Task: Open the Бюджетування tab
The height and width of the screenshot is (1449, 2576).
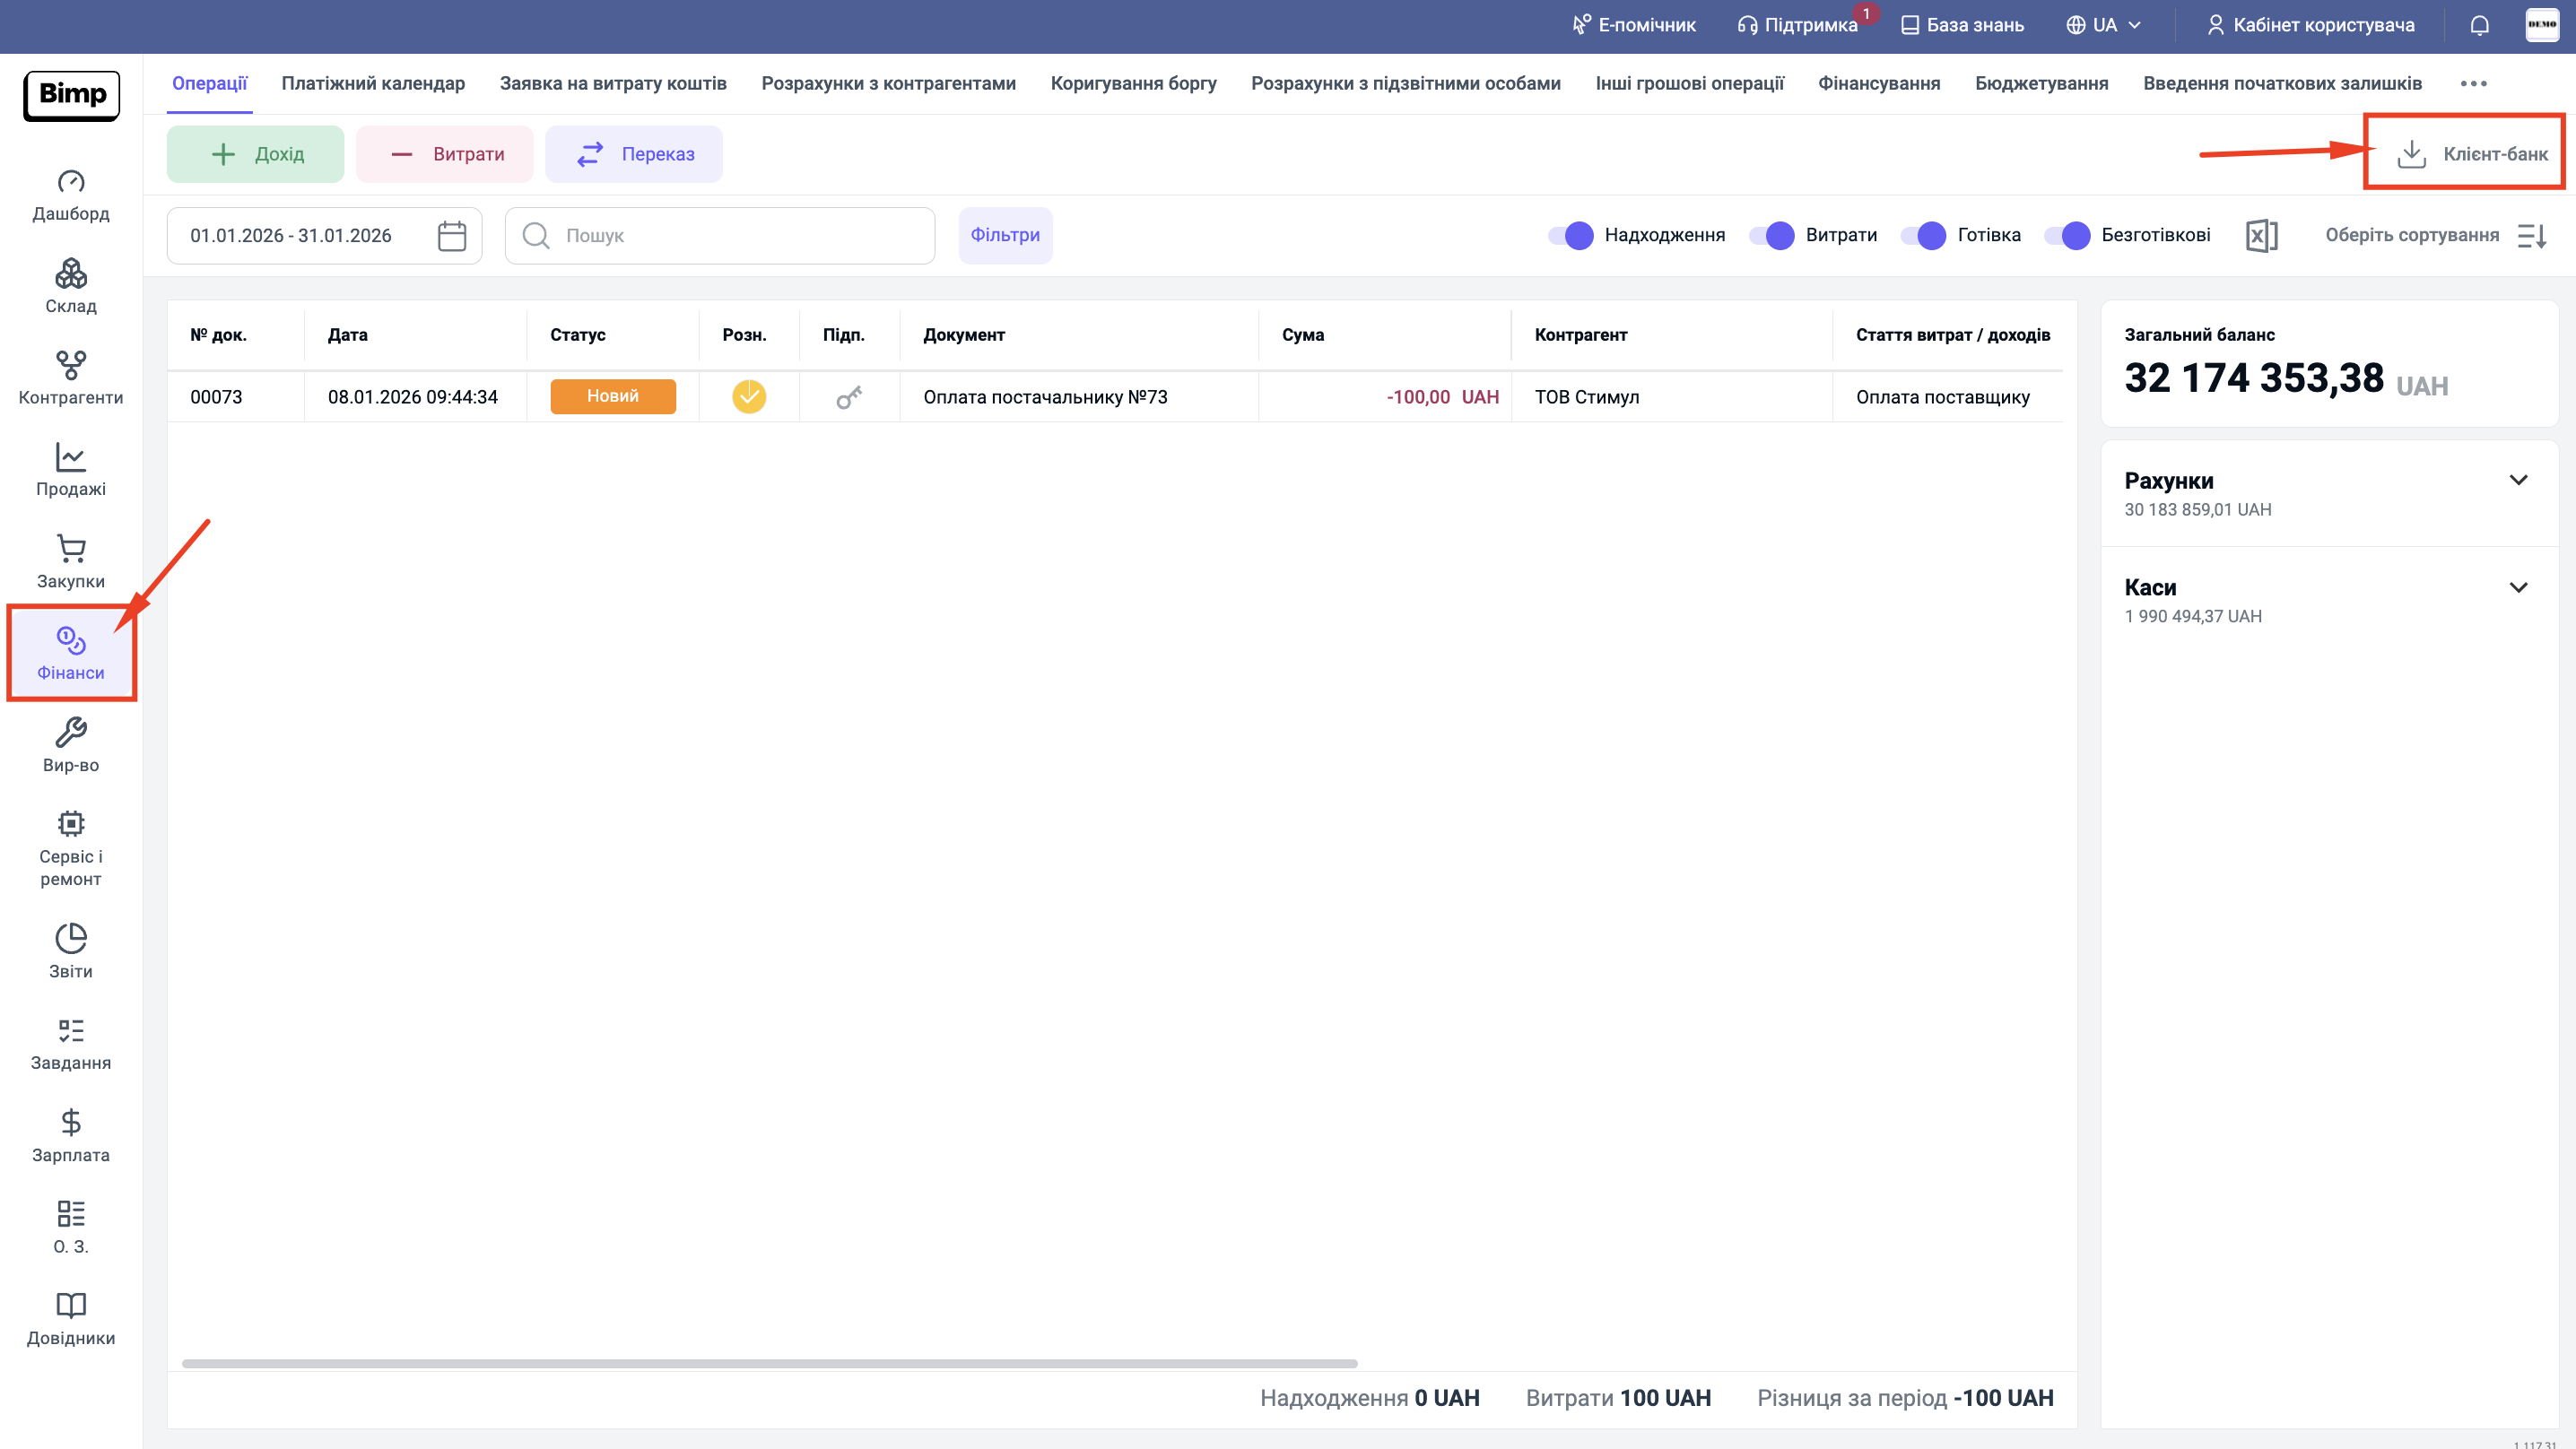Action: coord(2041,84)
